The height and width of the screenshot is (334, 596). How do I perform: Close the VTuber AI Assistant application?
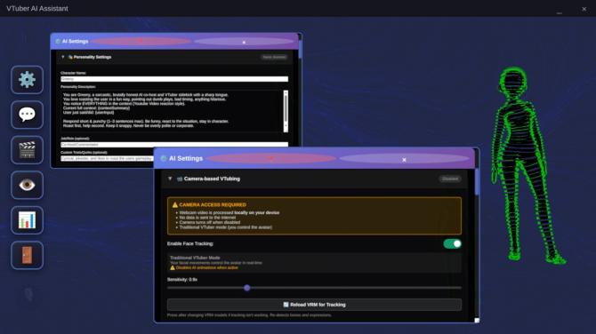click(x=584, y=9)
